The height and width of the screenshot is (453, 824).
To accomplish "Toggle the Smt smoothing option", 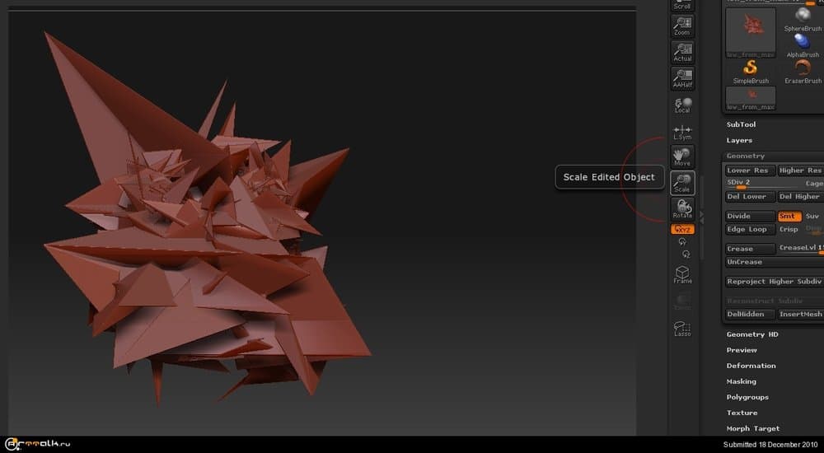I will pyautogui.click(x=789, y=217).
